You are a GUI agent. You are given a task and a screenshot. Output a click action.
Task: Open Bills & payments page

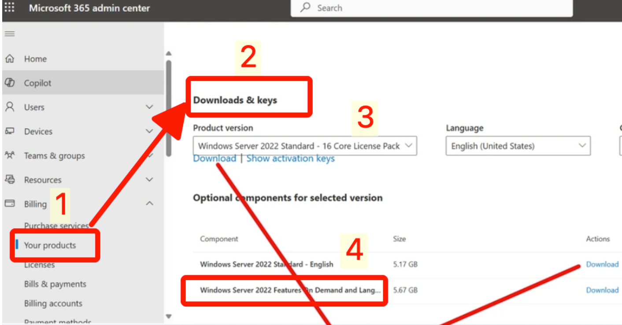click(55, 284)
